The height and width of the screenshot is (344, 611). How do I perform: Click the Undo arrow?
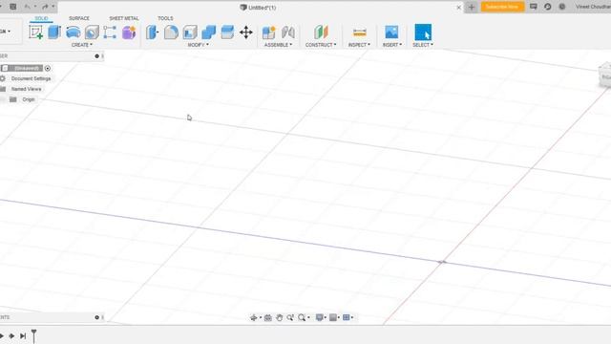click(27, 7)
